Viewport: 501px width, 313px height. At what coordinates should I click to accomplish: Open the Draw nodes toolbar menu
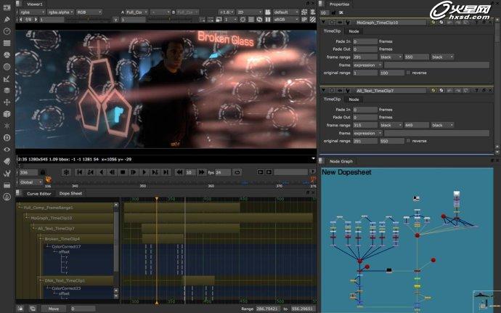coord(7,19)
